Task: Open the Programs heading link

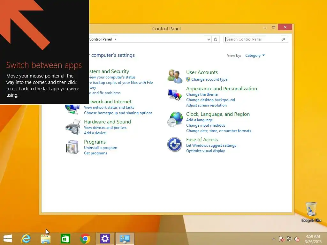Action: point(95,142)
